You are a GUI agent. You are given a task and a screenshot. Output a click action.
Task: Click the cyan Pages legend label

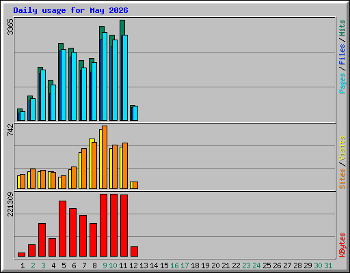342,83
